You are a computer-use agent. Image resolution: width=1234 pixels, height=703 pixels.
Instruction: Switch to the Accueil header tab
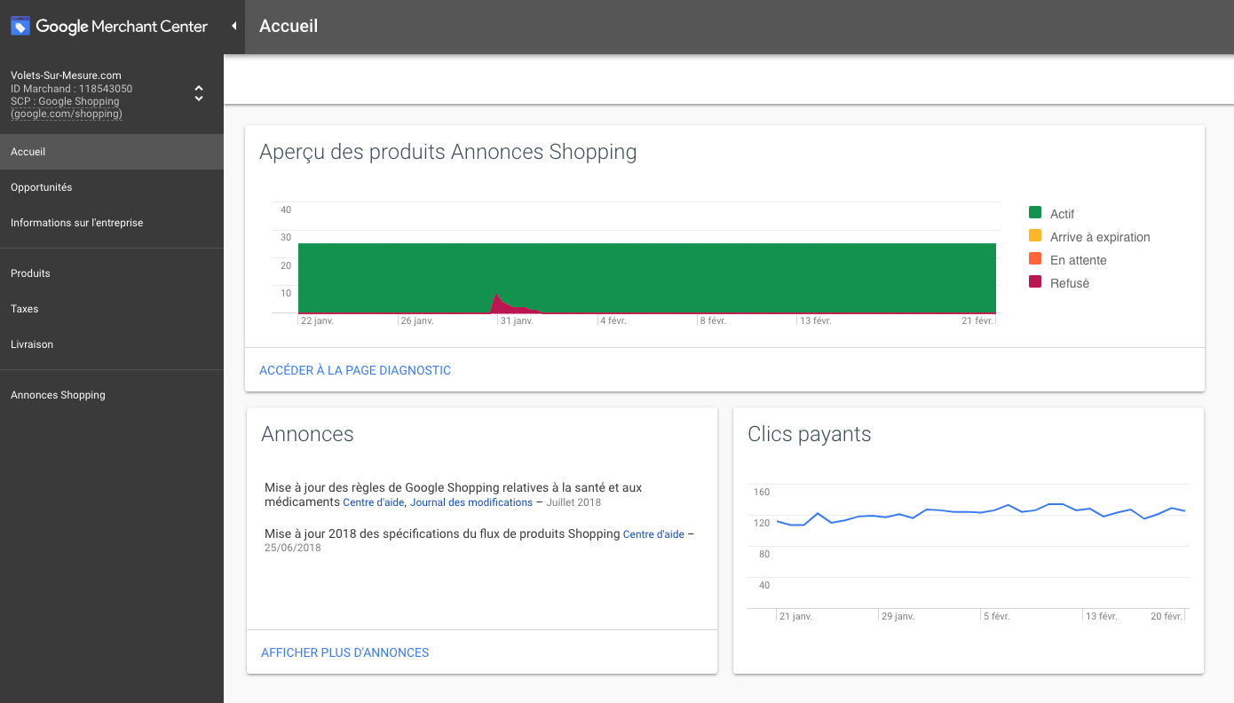[289, 26]
